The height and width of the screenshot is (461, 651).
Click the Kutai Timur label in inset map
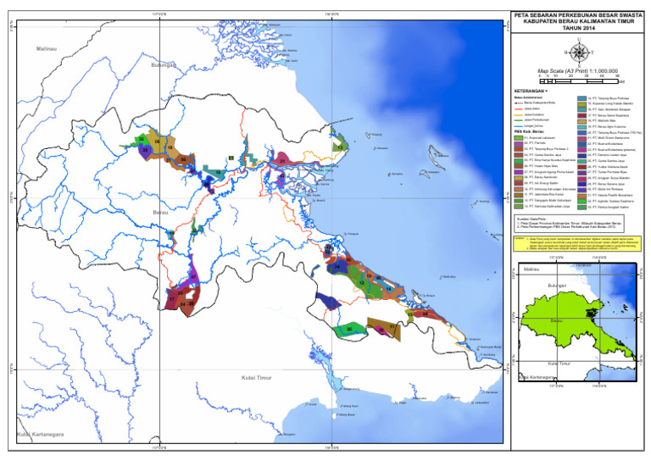[560, 363]
